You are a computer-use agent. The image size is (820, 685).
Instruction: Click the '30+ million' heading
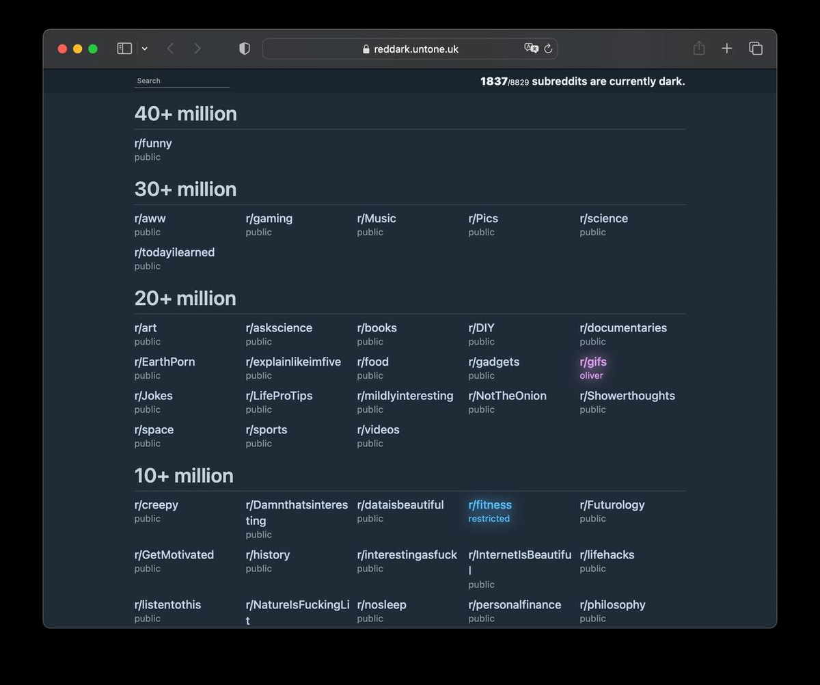coord(185,189)
